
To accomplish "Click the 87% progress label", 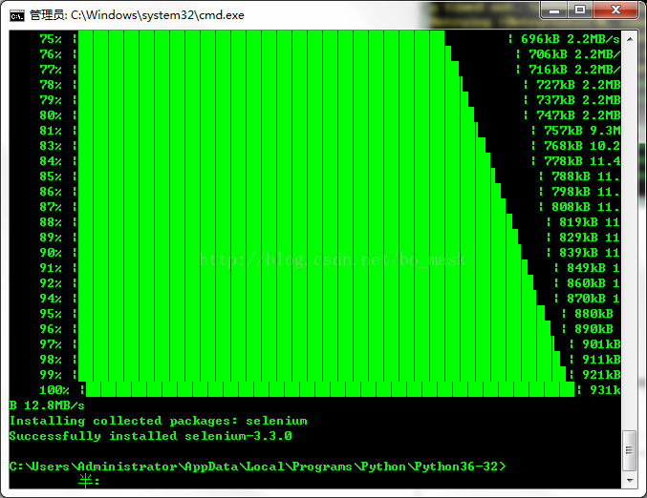I will (x=51, y=206).
